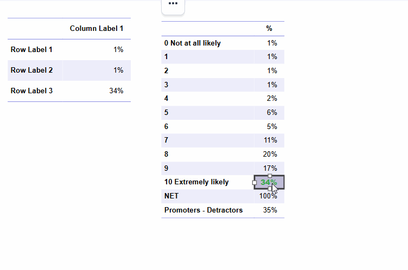The width and height of the screenshot is (408, 270).
Task: Select the '0 Not at all likely' row
Action: (x=223, y=43)
